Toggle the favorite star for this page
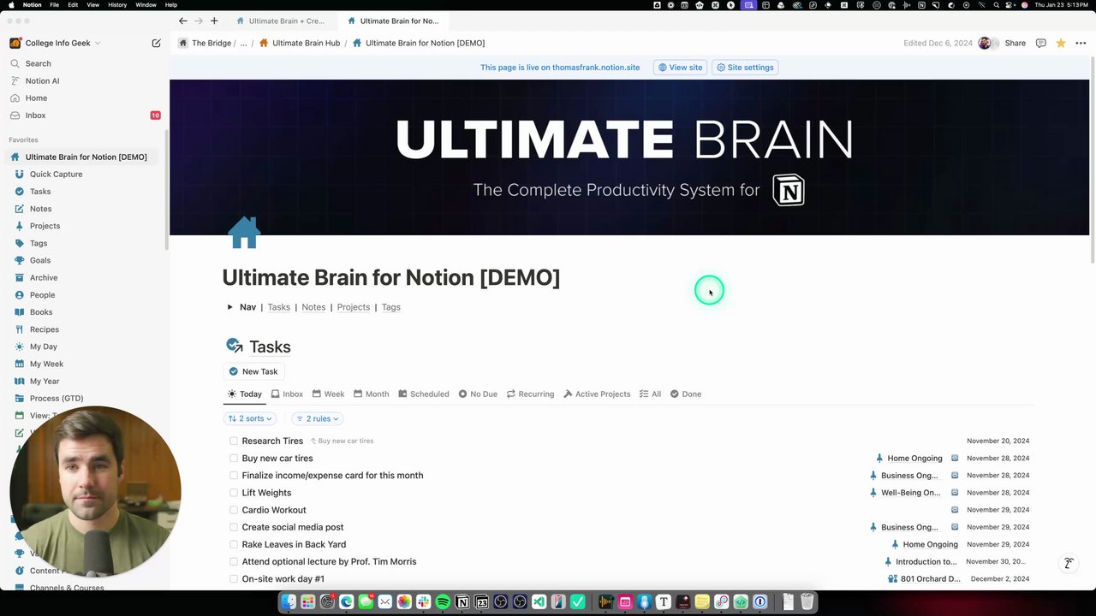 (1060, 43)
